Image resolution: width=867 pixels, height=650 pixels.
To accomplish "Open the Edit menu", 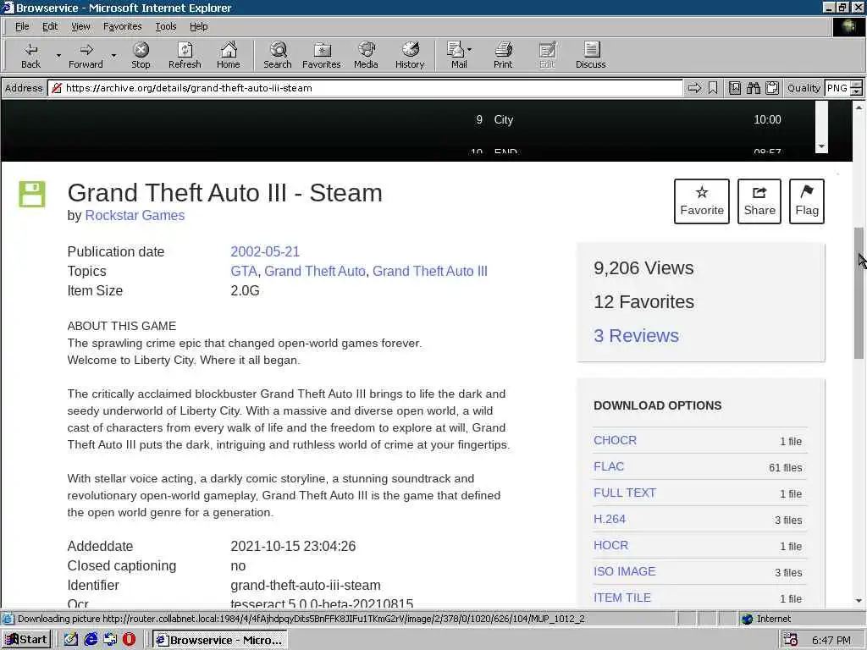I will [50, 26].
